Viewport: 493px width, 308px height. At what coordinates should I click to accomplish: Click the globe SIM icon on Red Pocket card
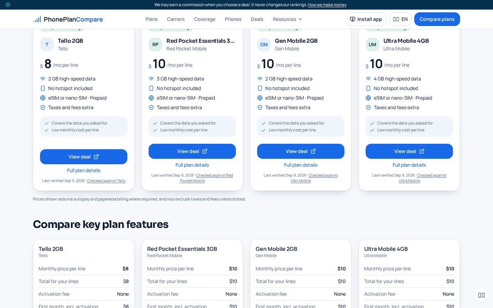pos(151,98)
